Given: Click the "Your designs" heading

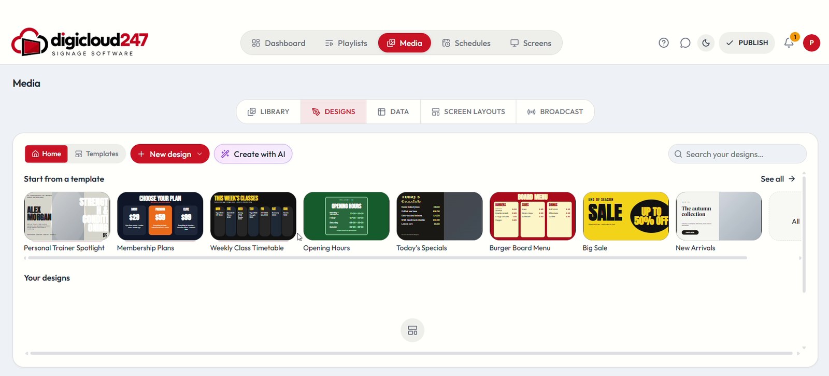Looking at the screenshot, I should [47, 278].
